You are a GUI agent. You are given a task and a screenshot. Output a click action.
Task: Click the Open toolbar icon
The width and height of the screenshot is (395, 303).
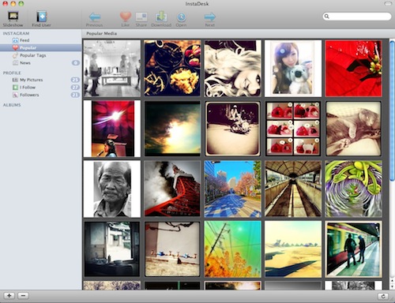pyautogui.click(x=181, y=20)
